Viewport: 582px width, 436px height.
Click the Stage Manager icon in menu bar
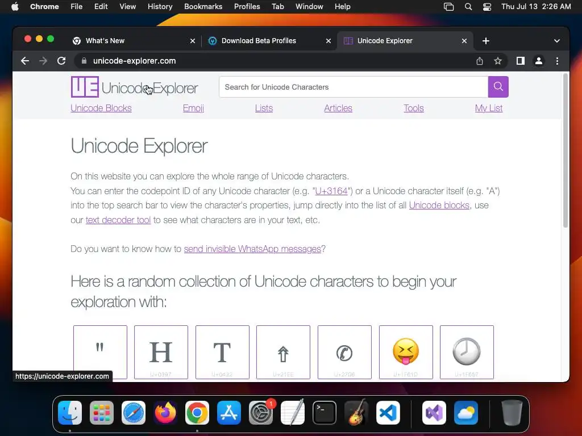point(449,7)
